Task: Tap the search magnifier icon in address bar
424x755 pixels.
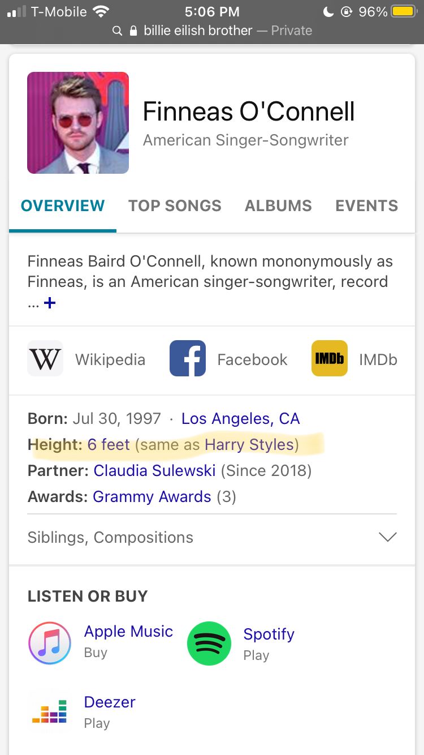Action: 118,31
